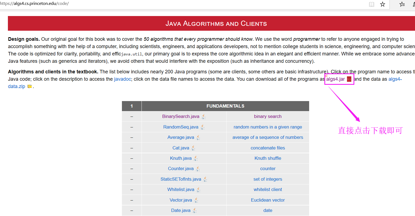Image resolution: width=415 pixels, height=216 pixels.
Task: Open Java icon next to BinarySearch.java
Action: (x=203, y=117)
